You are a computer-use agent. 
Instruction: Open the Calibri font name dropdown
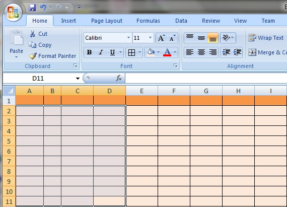click(x=129, y=38)
